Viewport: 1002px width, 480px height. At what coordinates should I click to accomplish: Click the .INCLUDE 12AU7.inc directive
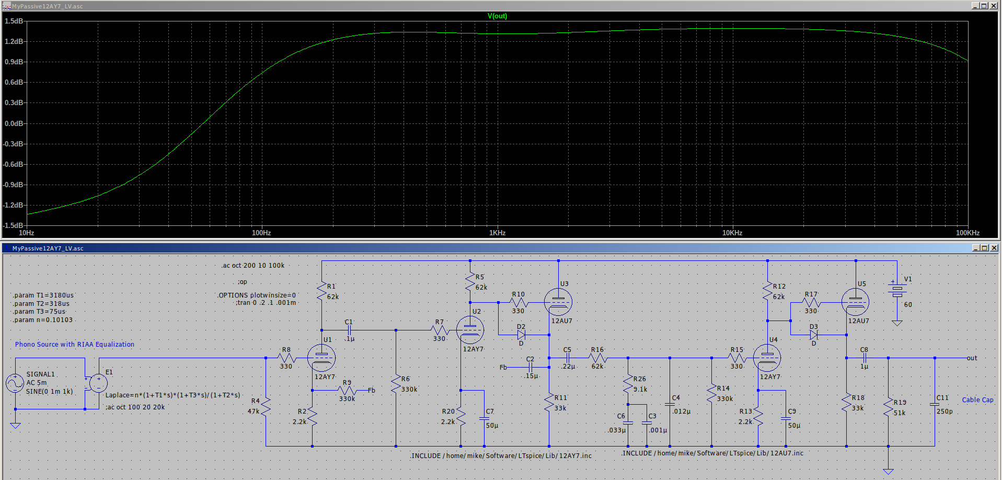pyautogui.click(x=712, y=453)
